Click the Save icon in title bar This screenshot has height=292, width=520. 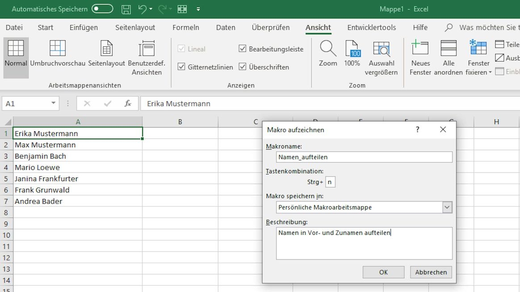click(x=126, y=9)
